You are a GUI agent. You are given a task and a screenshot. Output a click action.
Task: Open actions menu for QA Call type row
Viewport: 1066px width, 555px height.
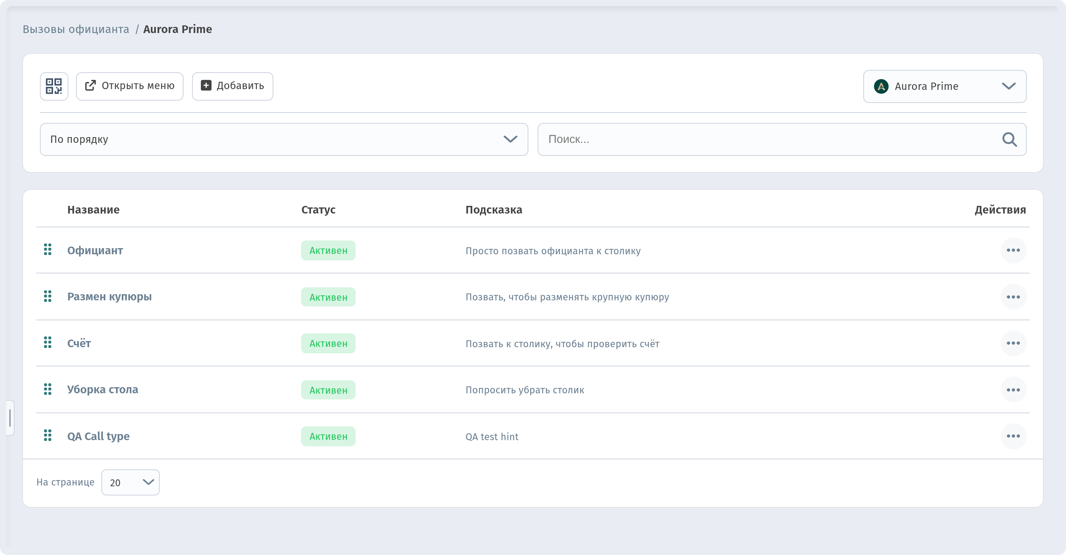[1013, 436]
